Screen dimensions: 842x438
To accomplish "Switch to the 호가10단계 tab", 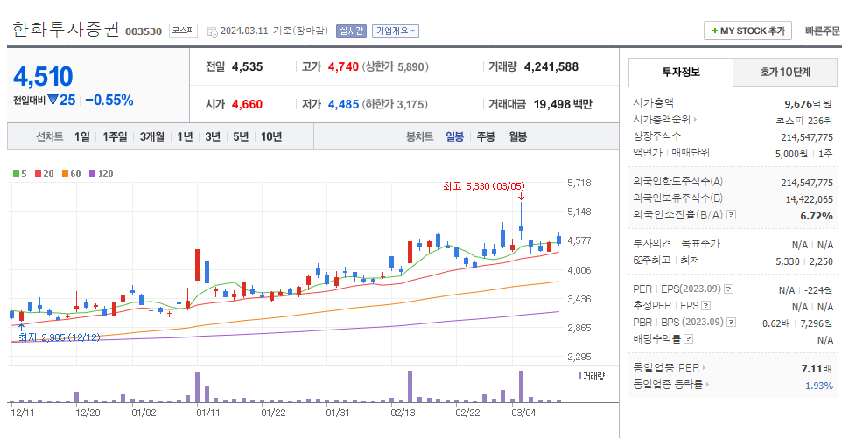I will [x=784, y=72].
